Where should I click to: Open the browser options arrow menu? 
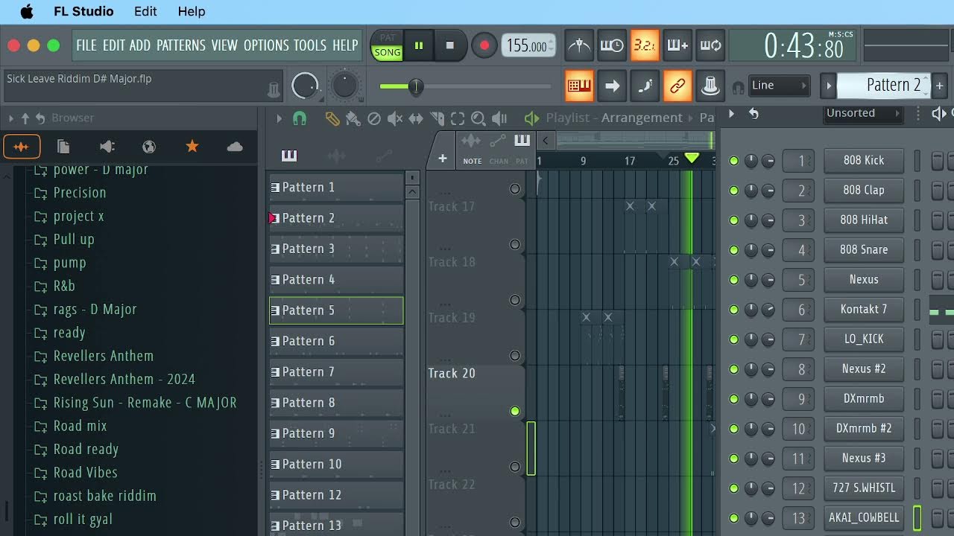(11, 118)
